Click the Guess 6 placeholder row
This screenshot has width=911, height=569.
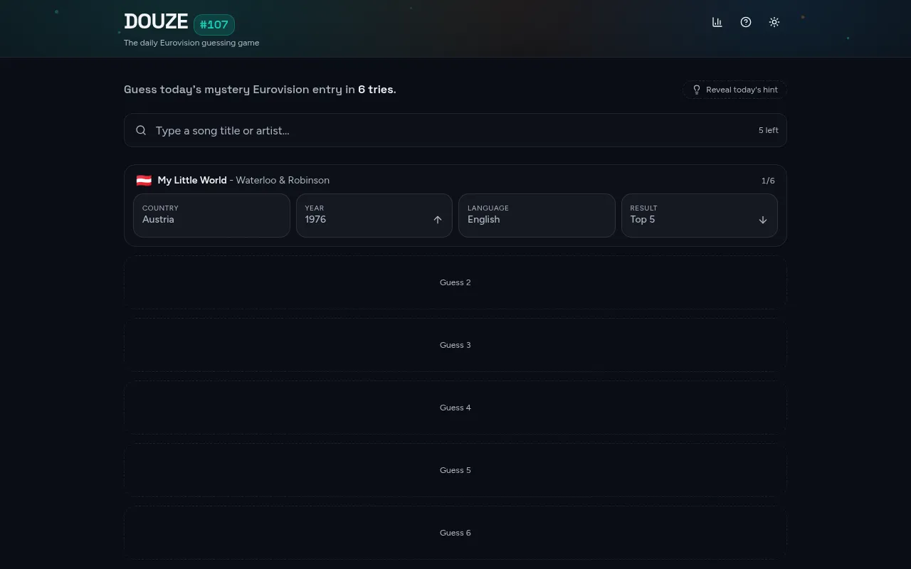pos(455,533)
